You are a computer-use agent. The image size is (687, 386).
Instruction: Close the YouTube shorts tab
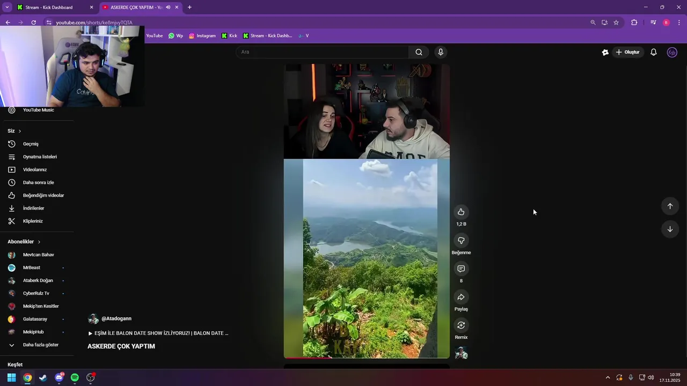tap(177, 8)
